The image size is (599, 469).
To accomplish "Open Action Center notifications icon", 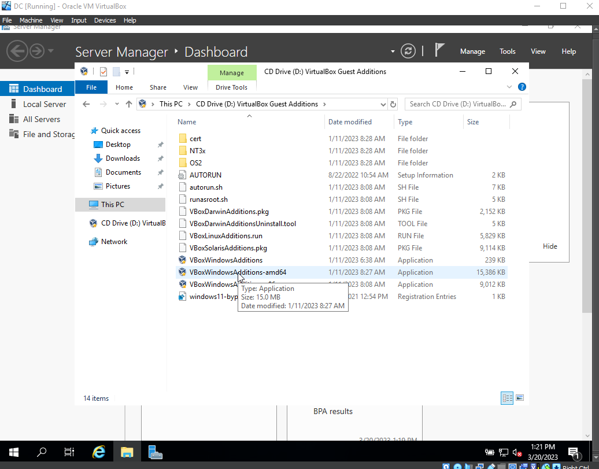I will click(574, 453).
